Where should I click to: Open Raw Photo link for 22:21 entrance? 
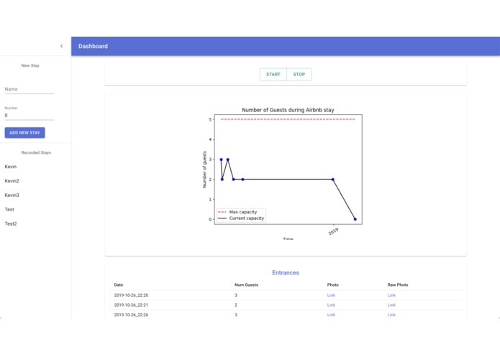coord(391,305)
